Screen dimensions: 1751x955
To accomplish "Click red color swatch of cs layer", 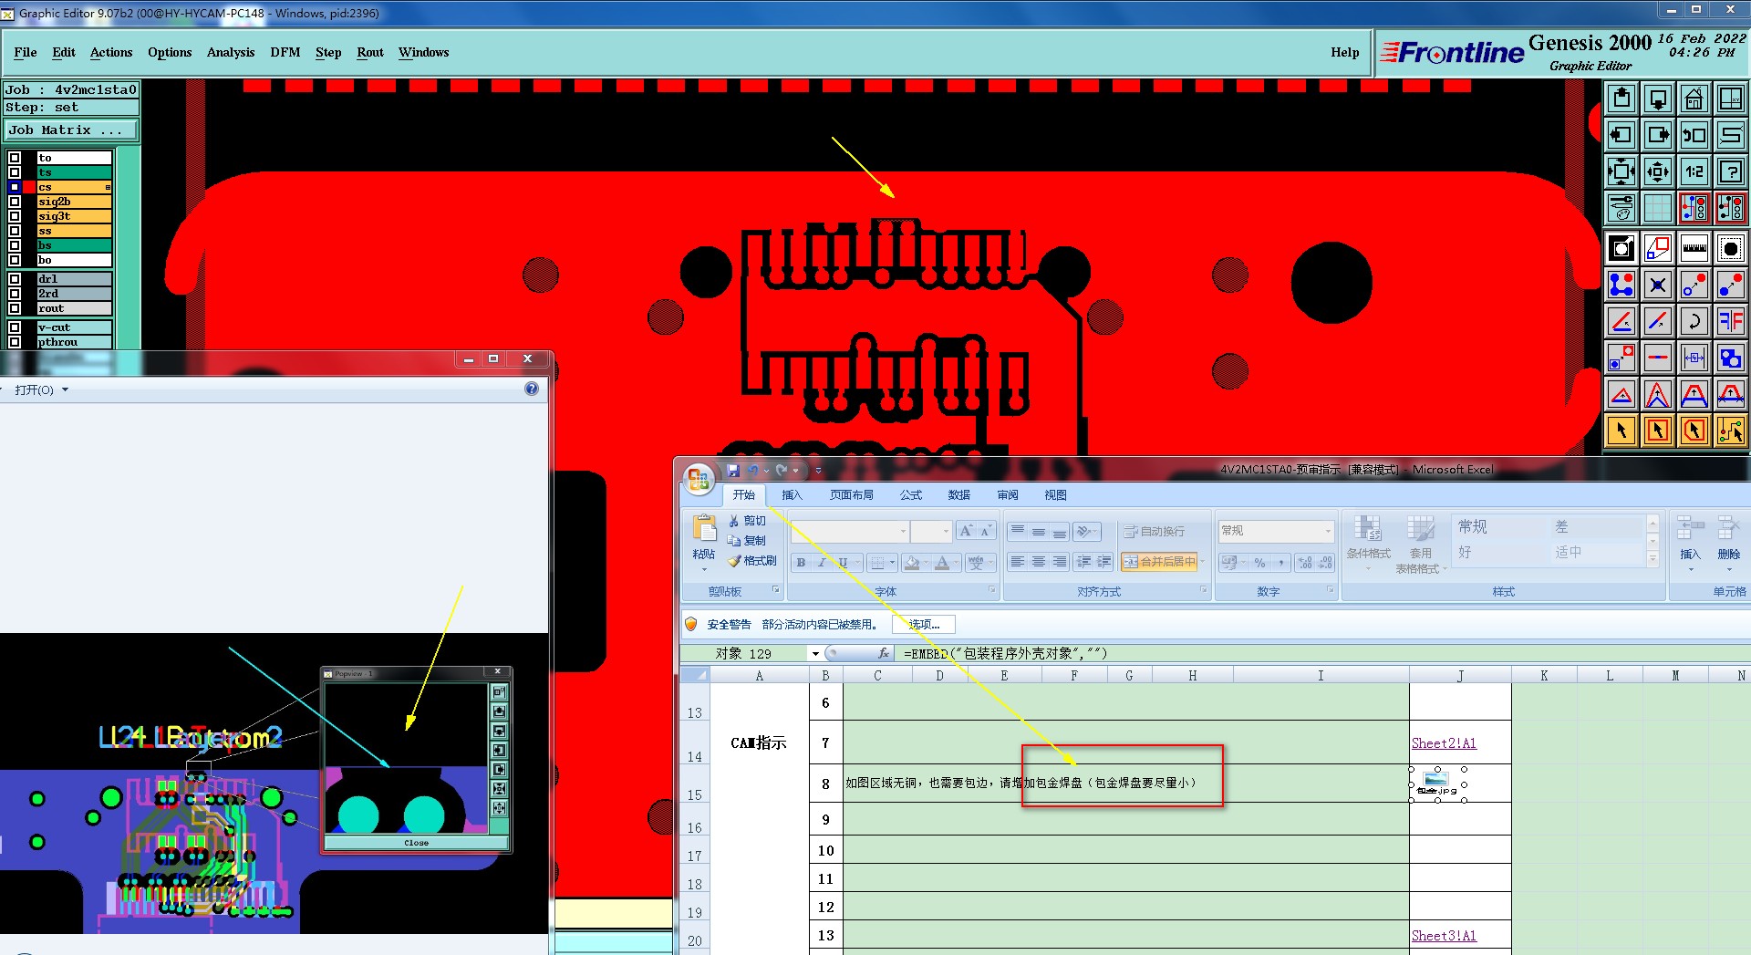I will [x=28, y=187].
